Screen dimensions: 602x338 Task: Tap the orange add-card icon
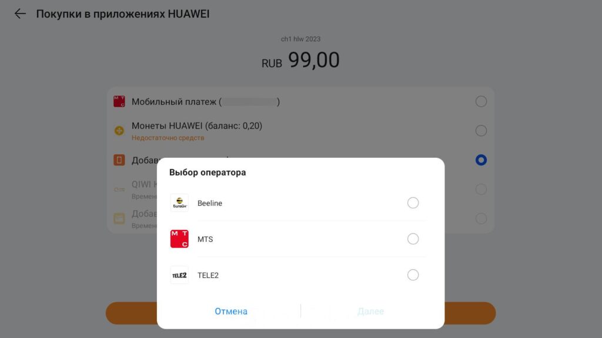119,160
